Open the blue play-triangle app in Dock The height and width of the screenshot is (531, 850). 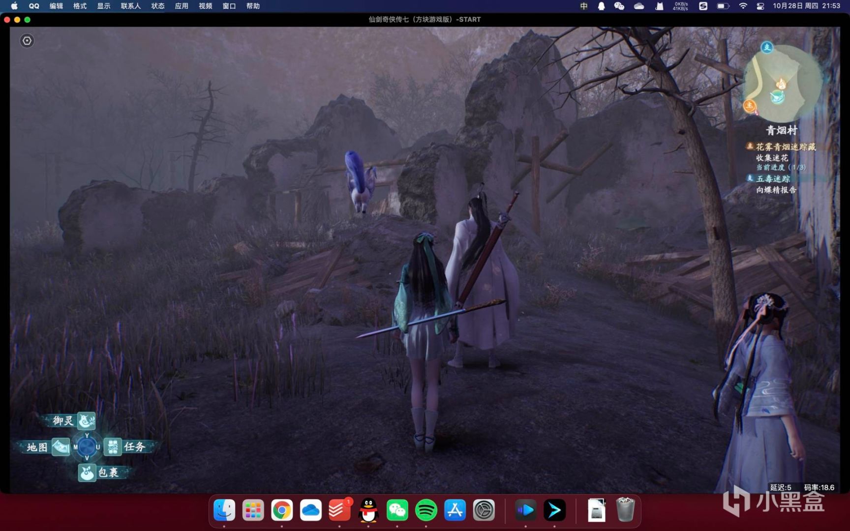[525, 510]
